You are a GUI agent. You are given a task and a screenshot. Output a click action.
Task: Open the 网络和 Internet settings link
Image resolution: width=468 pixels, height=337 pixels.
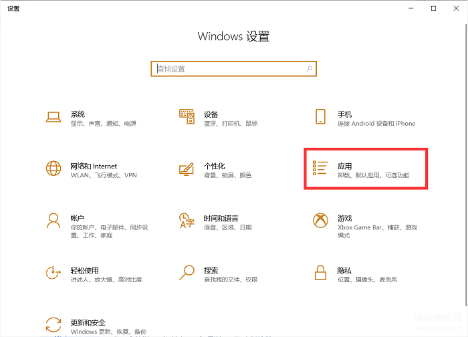(94, 166)
